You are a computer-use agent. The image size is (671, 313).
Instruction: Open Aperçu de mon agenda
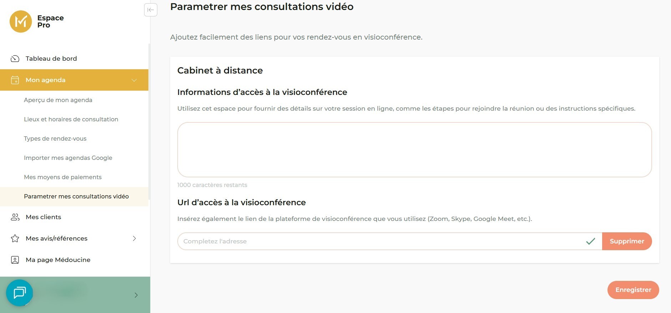pos(58,100)
